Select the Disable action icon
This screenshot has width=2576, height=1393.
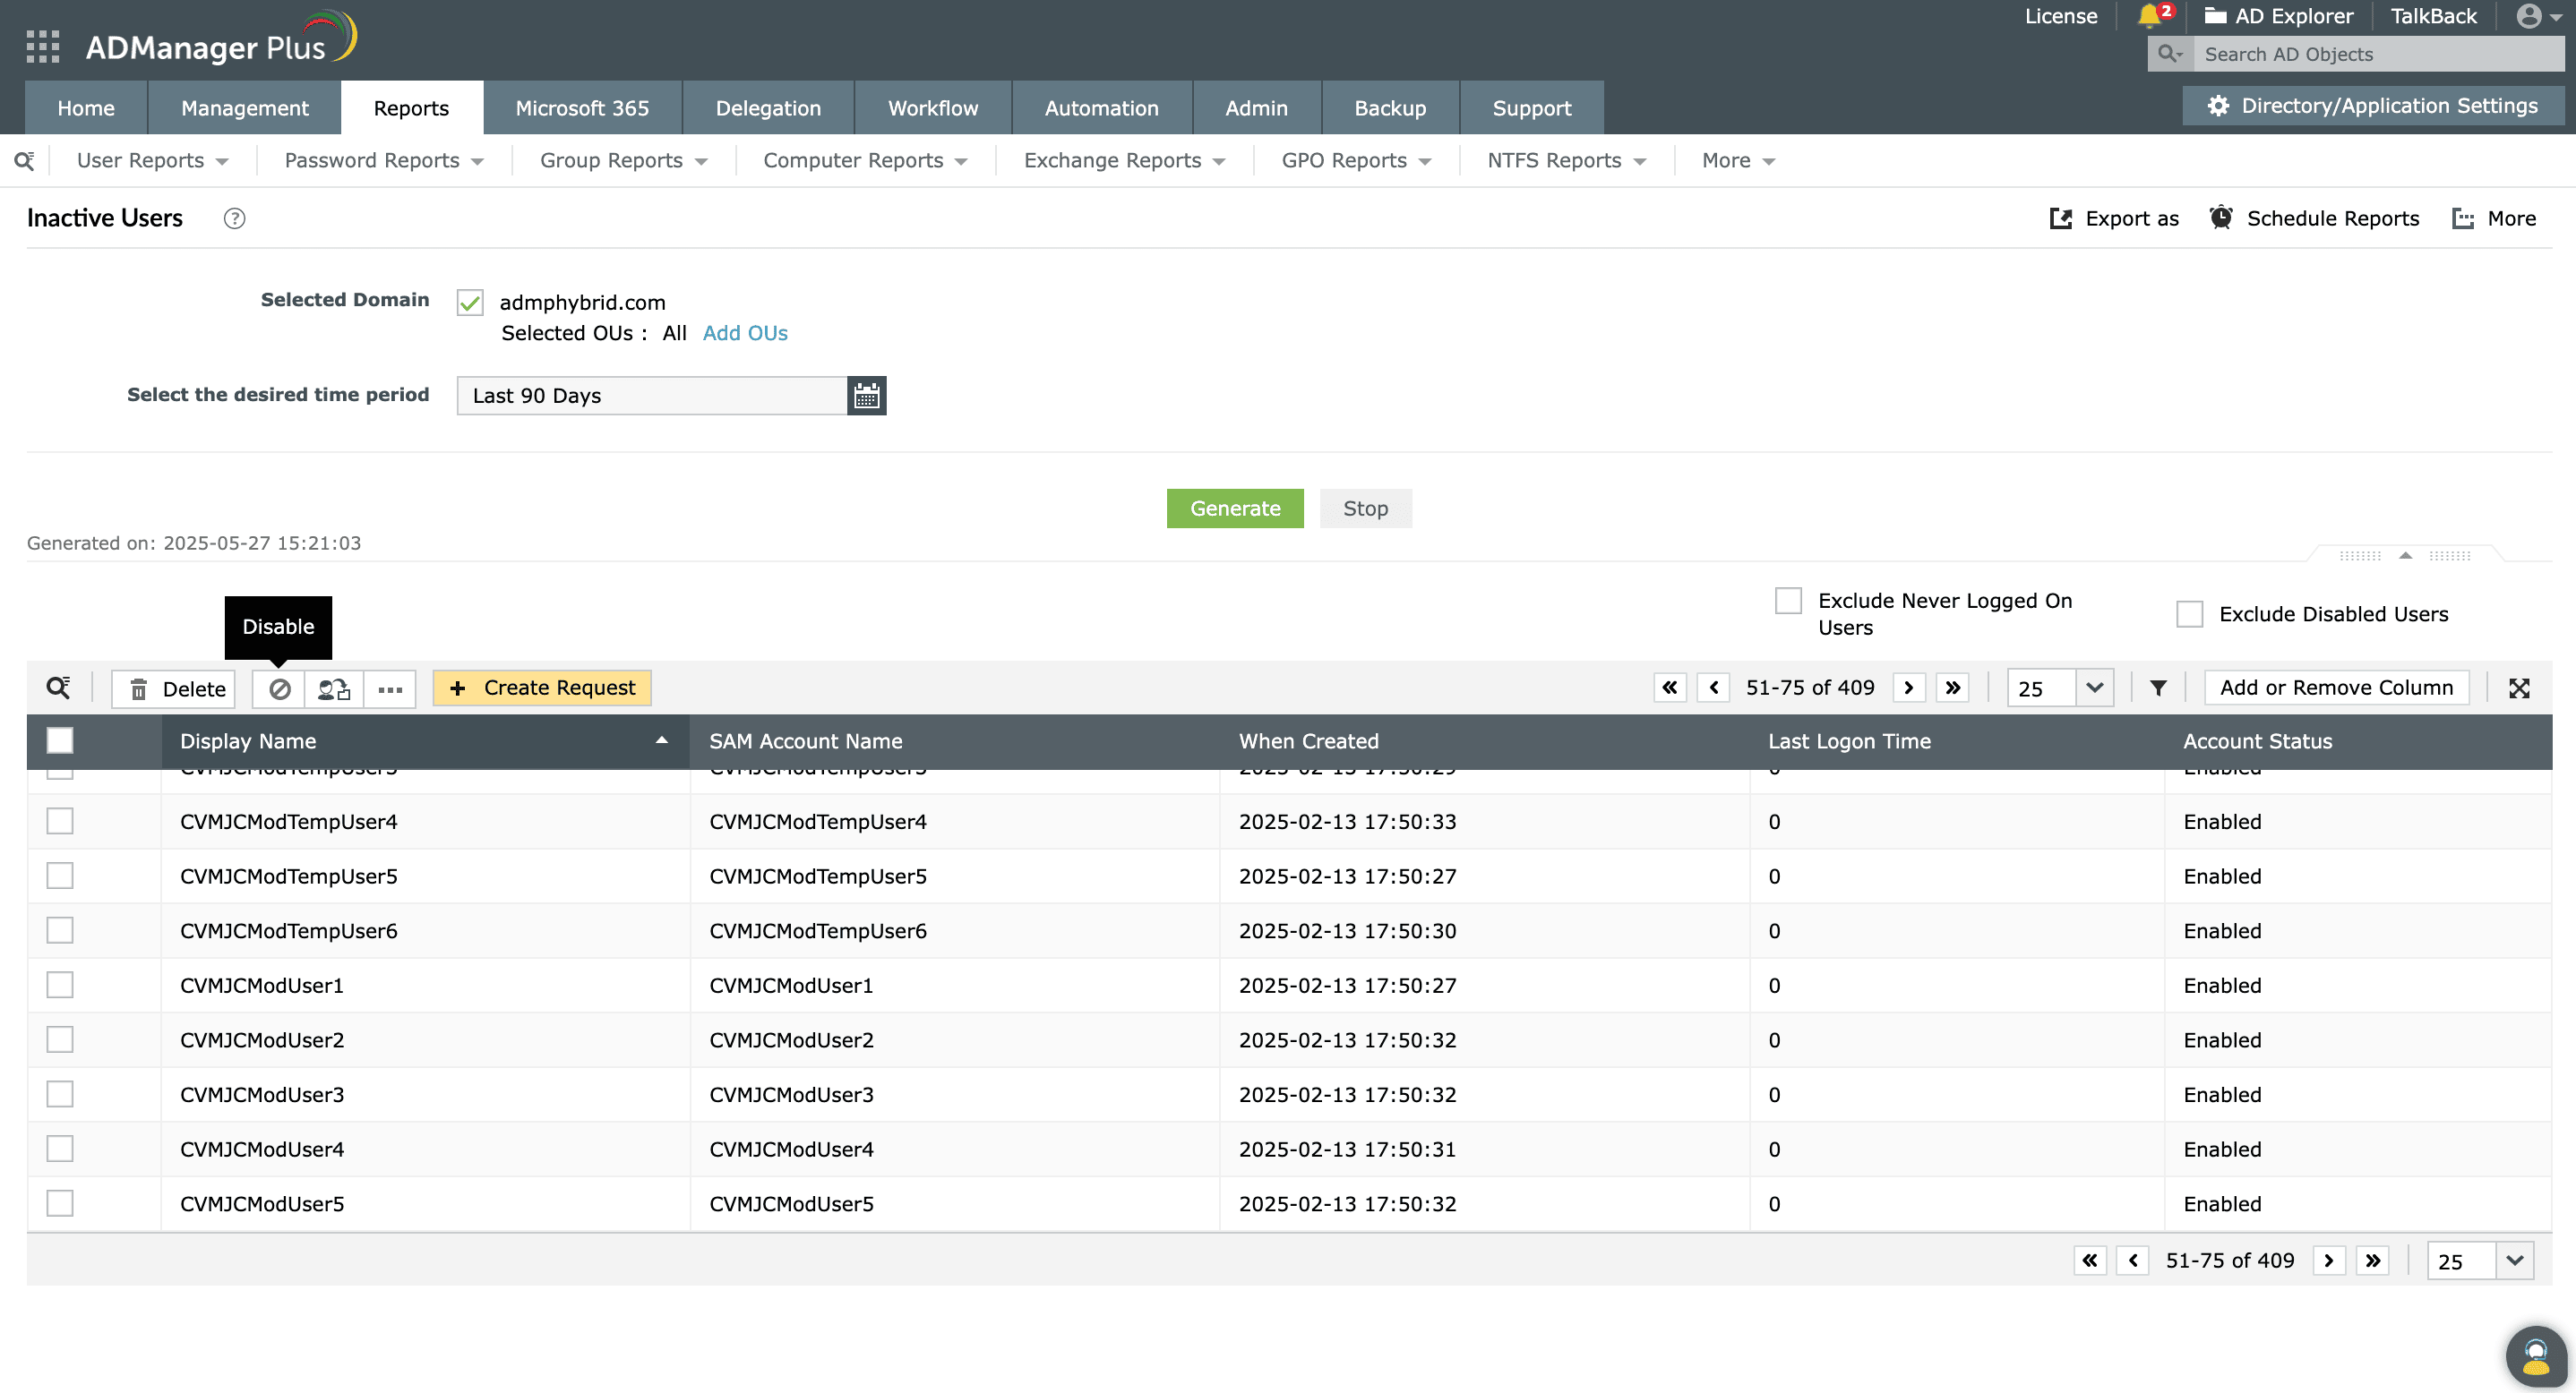click(x=279, y=688)
